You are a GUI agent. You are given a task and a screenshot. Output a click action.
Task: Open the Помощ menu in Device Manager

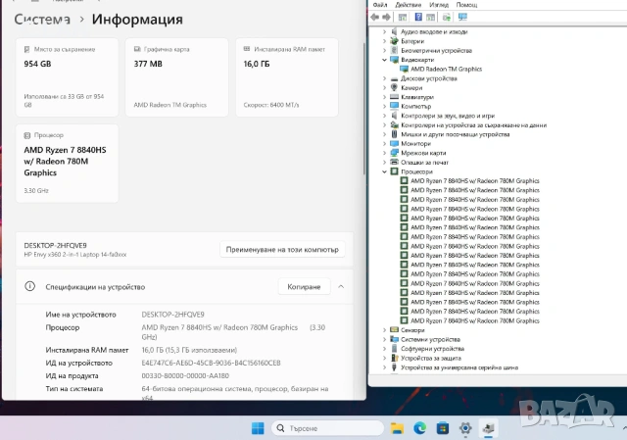tap(466, 5)
